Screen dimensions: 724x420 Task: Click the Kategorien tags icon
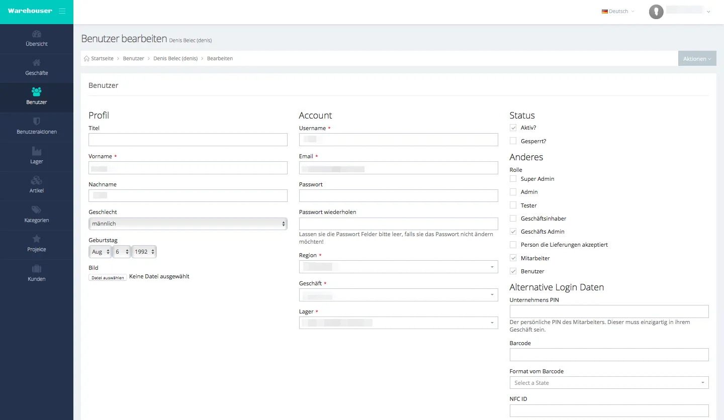(x=37, y=210)
